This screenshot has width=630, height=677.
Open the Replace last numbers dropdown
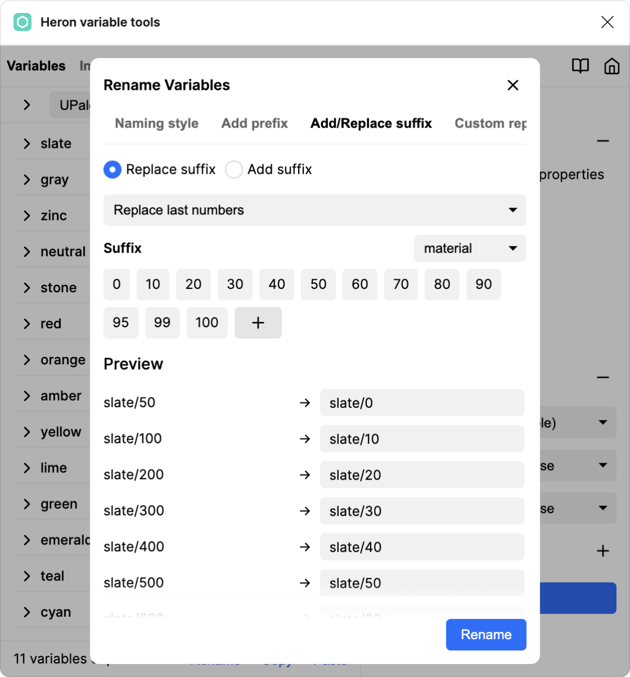tap(314, 210)
